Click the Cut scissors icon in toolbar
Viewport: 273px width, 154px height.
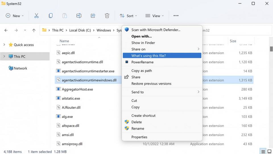click(x=36, y=16)
